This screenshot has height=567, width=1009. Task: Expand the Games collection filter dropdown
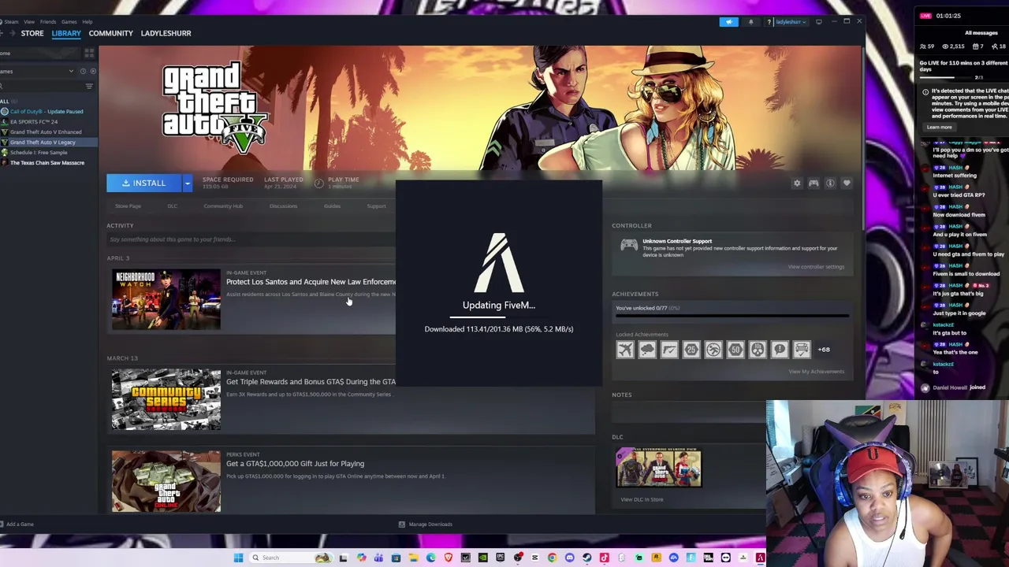click(71, 71)
